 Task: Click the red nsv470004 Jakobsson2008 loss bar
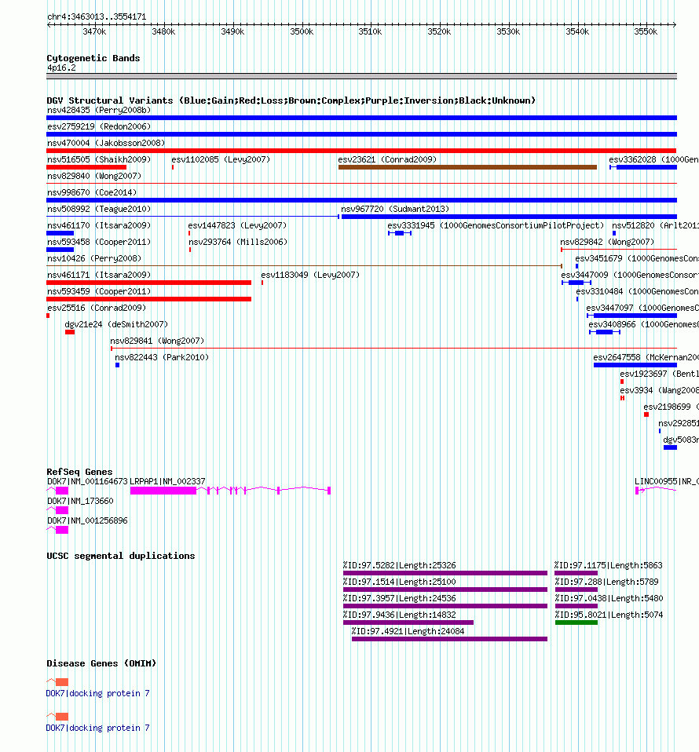point(362,151)
